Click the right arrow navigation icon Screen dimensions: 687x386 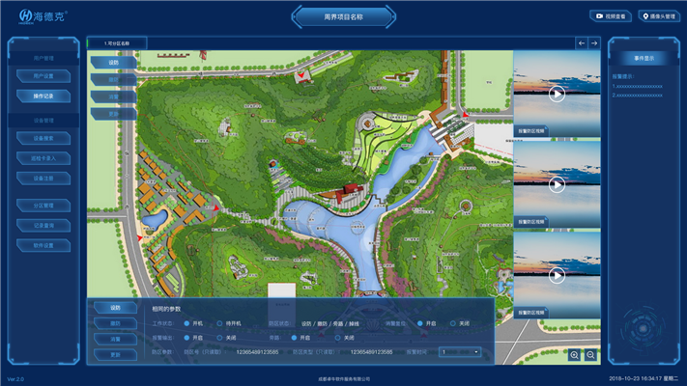pyautogui.click(x=594, y=42)
